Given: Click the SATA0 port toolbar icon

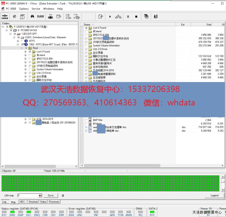Looking at the screenshot, I should 5,17.
